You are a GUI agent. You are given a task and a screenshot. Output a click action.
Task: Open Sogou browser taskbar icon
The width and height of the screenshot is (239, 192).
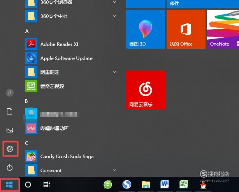(127, 184)
